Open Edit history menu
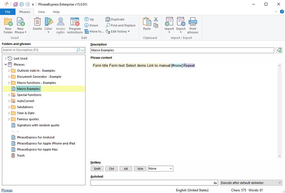The width and height of the screenshot is (285, 193). pos(118,31)
